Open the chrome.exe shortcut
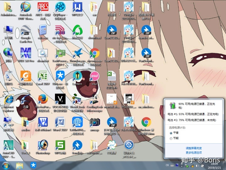The width and height of the screenshot is (226, 170). [x=94, y=53]
